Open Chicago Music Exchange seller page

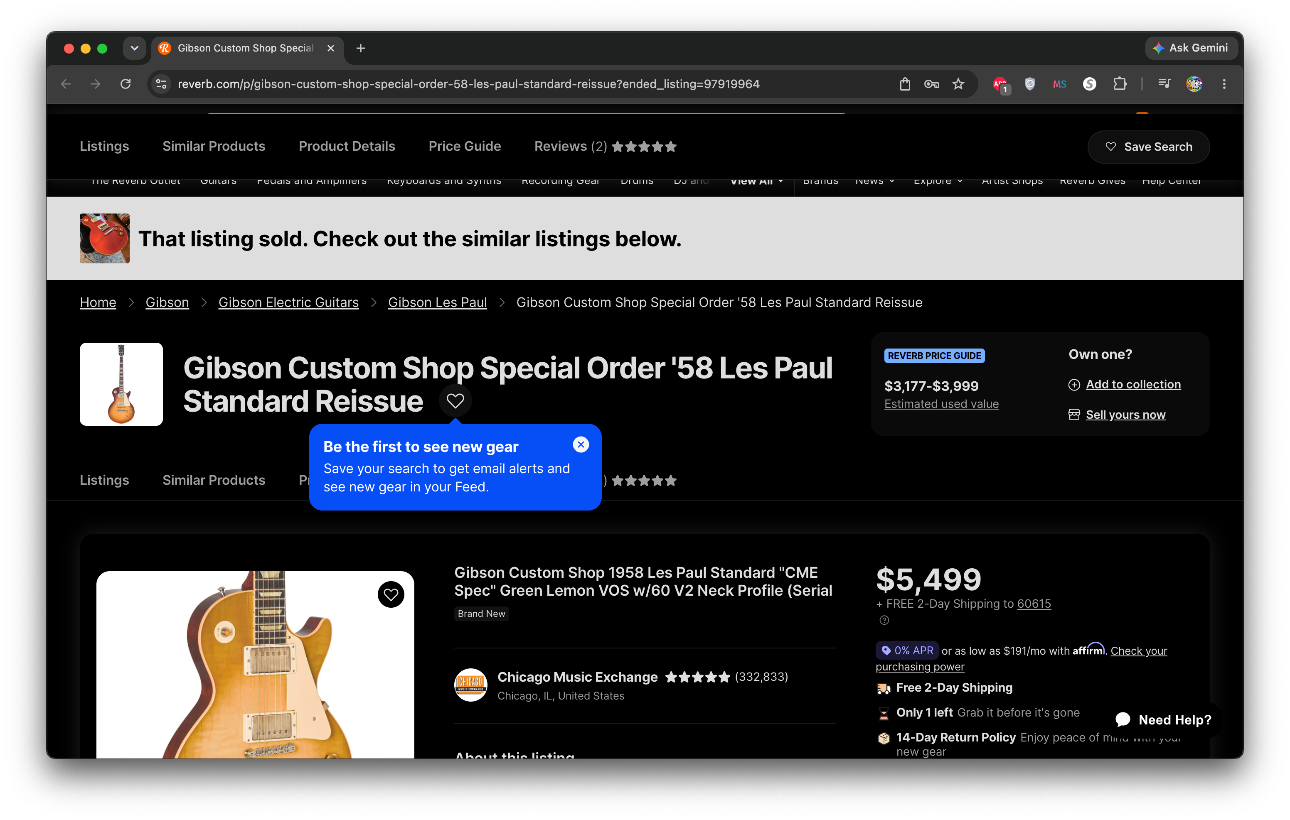click(578, 677)
